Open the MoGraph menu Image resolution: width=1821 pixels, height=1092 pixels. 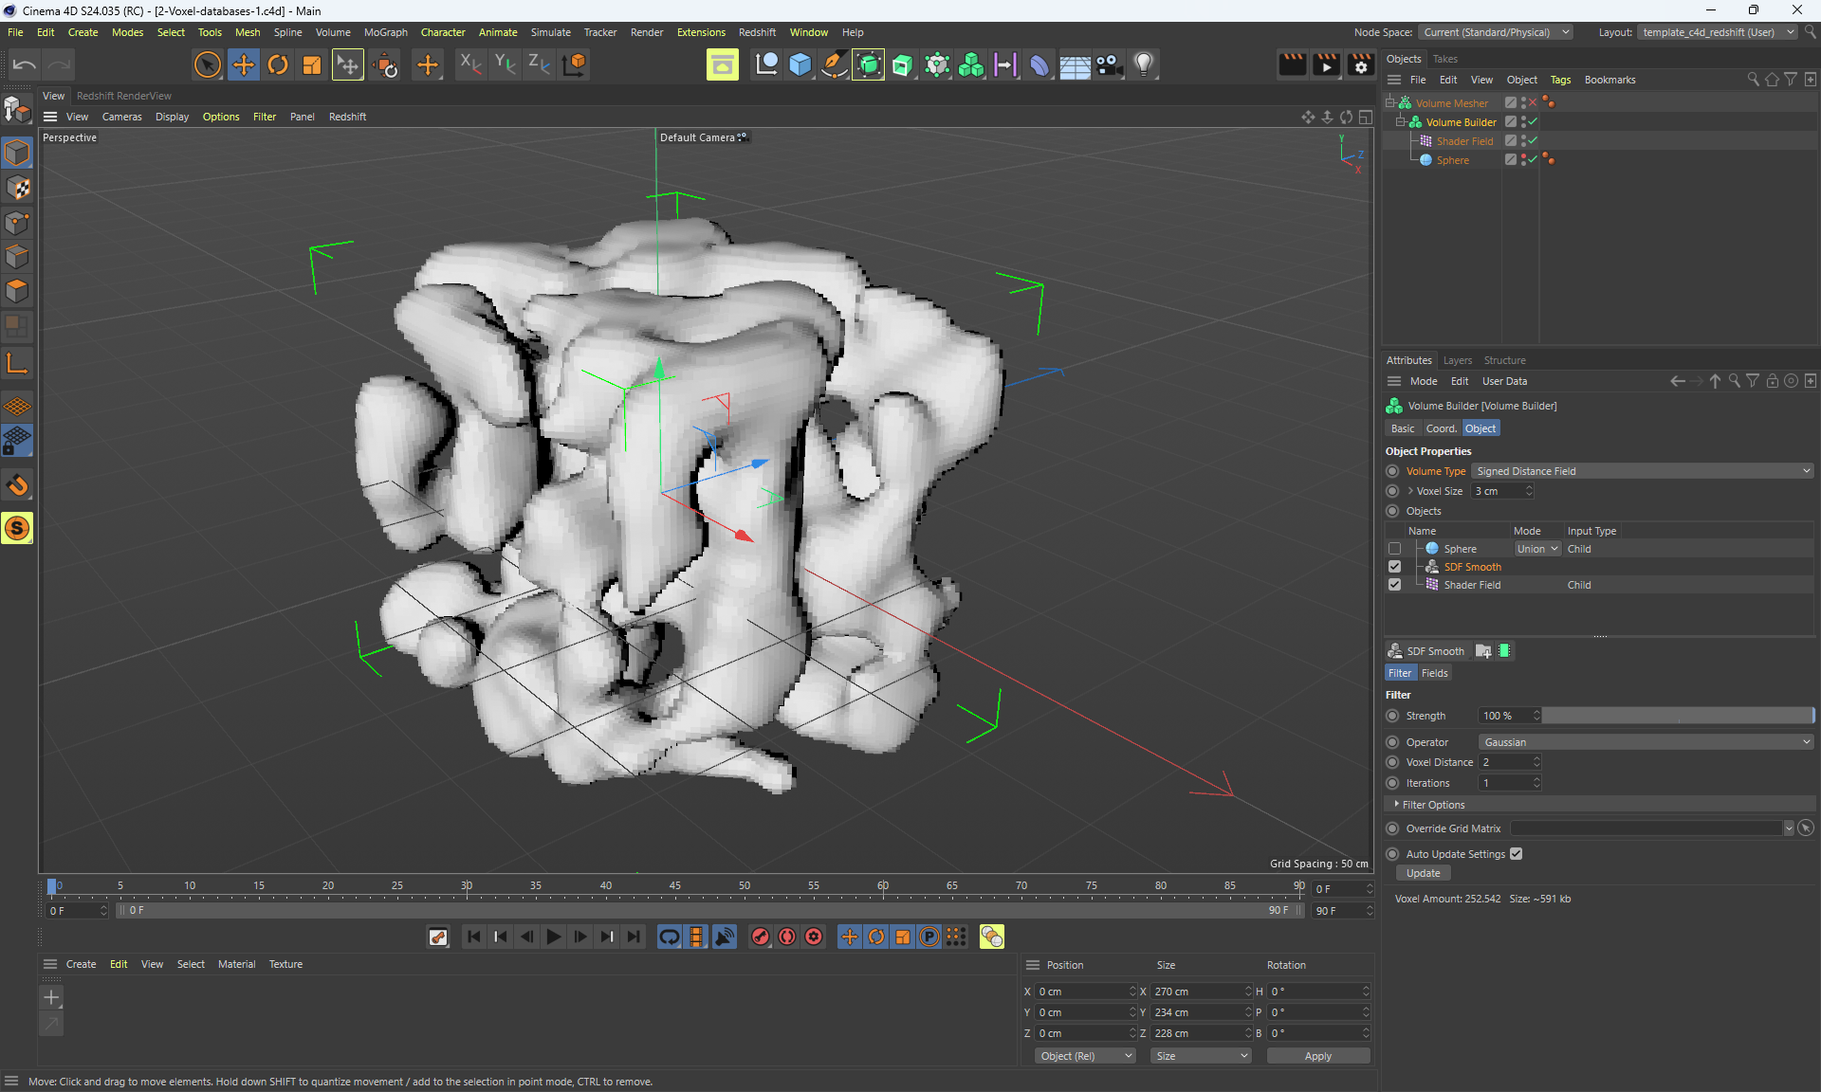(385, 32)
